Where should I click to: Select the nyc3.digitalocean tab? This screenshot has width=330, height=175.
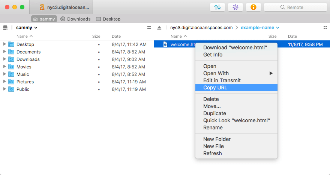click(x=61, y=7)
